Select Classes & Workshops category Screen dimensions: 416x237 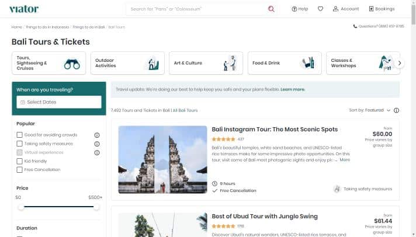(x=363, y=63)
